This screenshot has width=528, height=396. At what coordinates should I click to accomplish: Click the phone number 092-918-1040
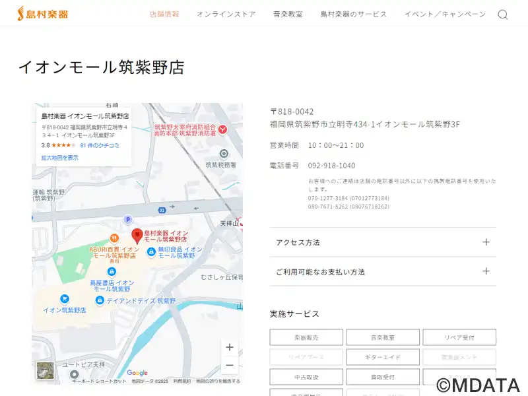[x=331, y=166]
